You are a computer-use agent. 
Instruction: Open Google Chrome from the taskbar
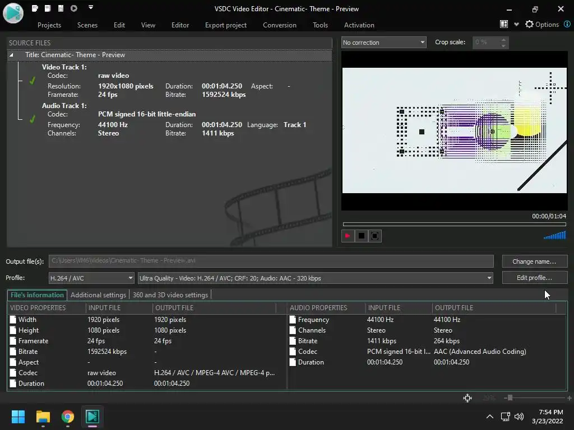(x=68, y=417)
